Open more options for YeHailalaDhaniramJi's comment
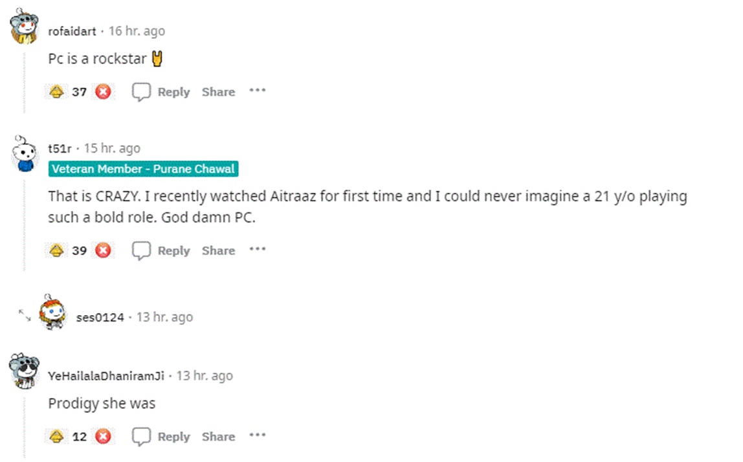The height and width of the screenshot is (462, 743). 258,435
